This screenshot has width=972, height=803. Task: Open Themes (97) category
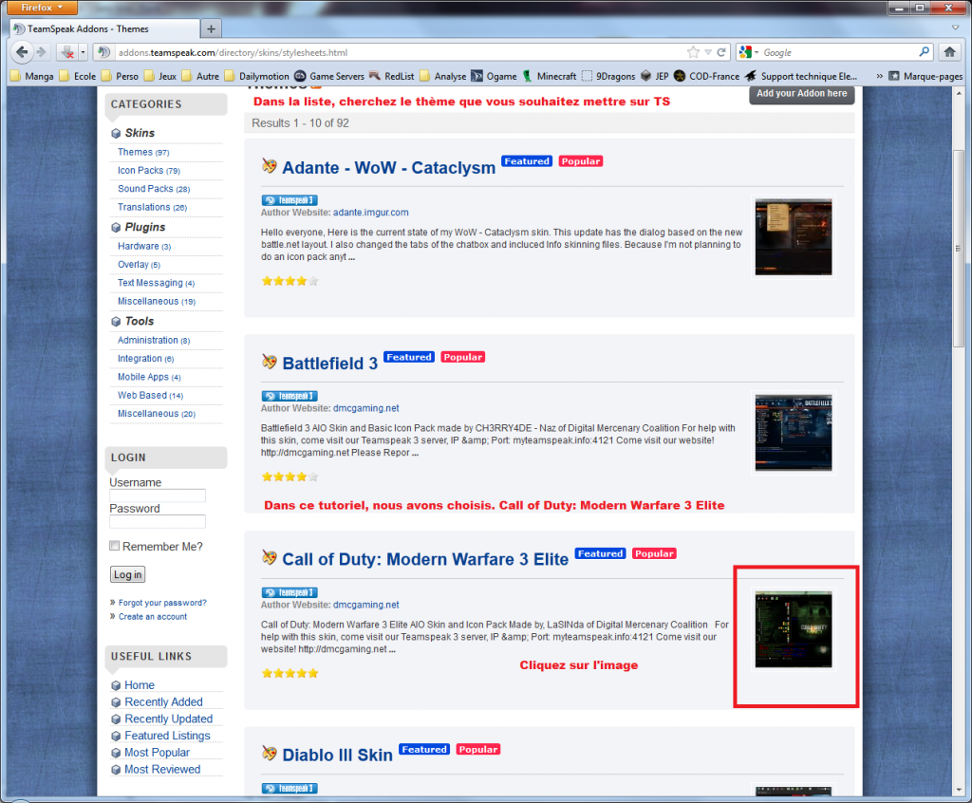pyautogui.click(x=143, y=152)
